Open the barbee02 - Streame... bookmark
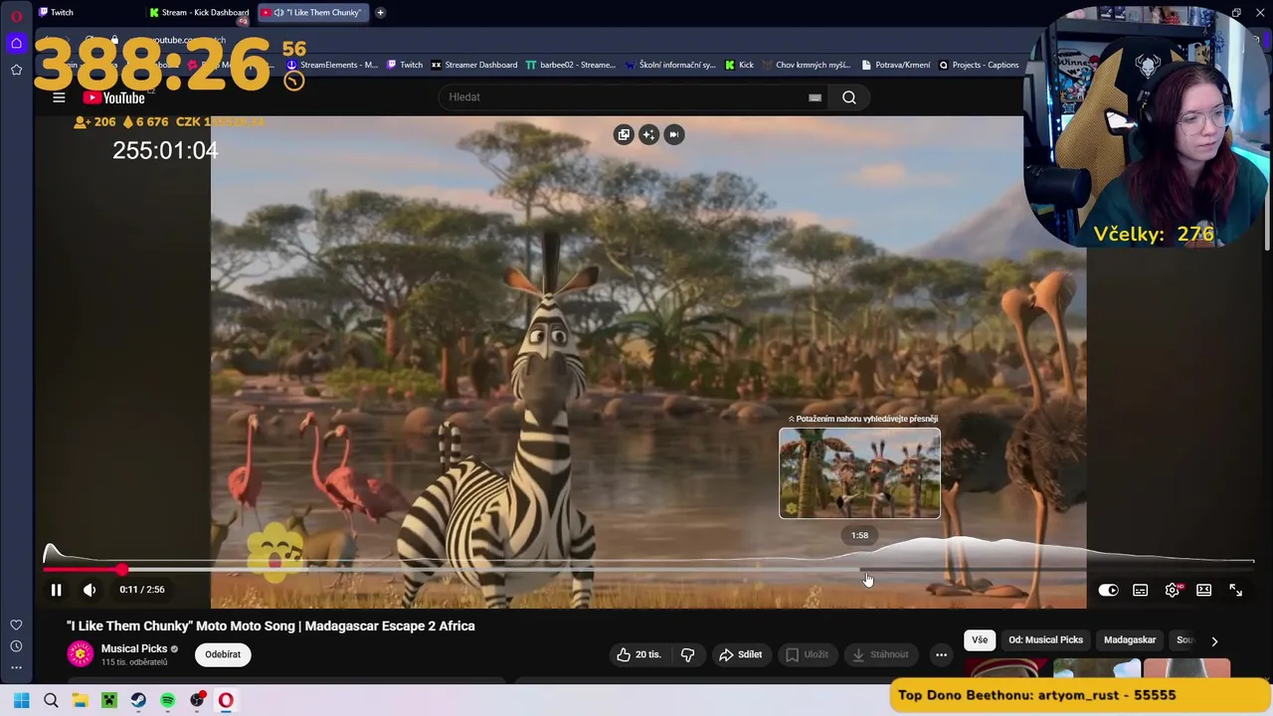This screenshot has height=716, width=1273. (x=571, y=65)
